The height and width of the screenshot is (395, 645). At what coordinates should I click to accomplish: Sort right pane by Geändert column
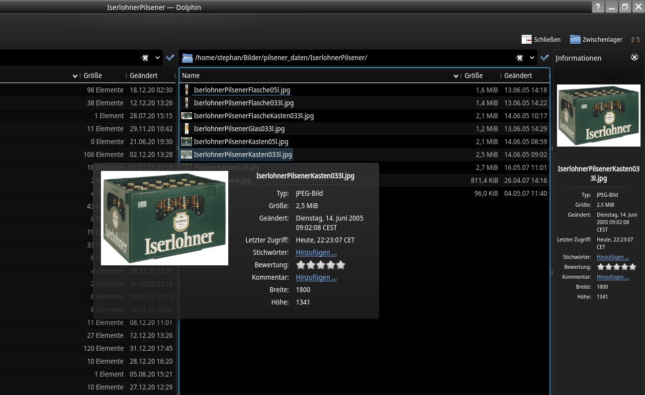(518, 76)
